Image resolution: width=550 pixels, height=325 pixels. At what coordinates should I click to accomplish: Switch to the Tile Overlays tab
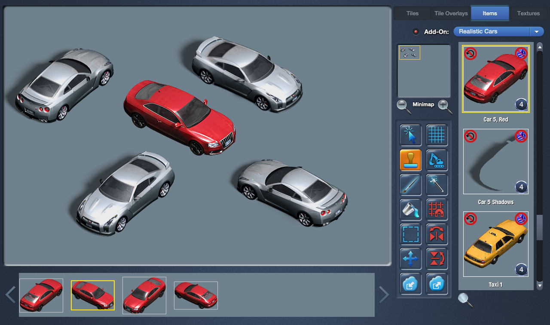[x=451, y=13]
